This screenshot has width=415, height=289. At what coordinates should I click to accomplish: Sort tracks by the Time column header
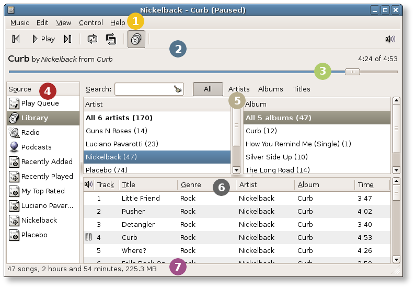pyautogui.click(x=365, y=185)
